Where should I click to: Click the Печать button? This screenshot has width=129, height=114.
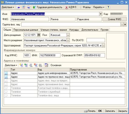[x=90, y=111]
